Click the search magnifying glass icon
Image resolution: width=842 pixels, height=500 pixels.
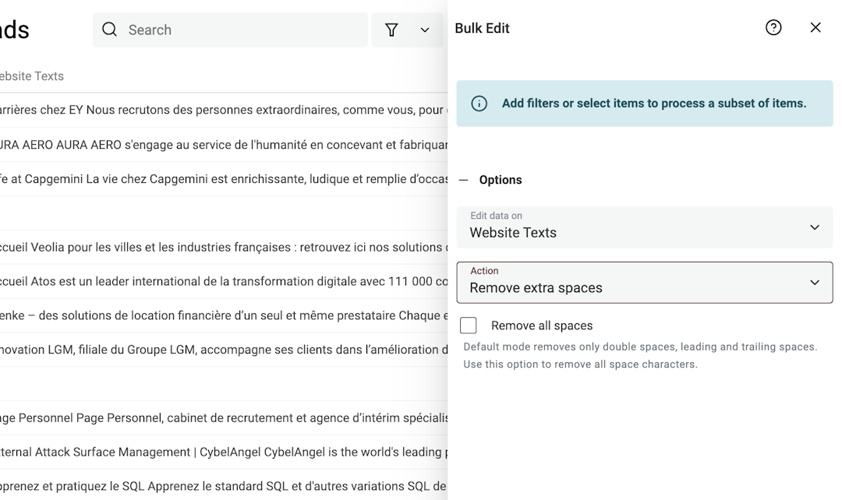(109, 30)
